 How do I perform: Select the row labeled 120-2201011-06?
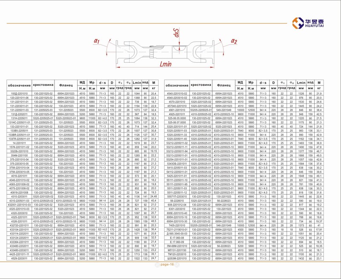point(19,98)
